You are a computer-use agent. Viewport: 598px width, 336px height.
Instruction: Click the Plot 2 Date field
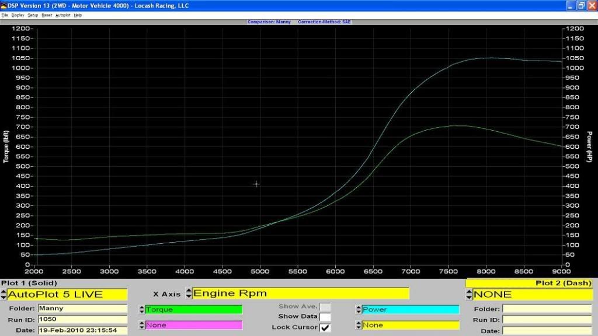(x=547, y=331)
